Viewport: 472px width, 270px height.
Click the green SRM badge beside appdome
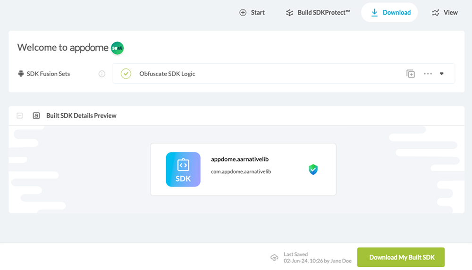tap(117, 48)
